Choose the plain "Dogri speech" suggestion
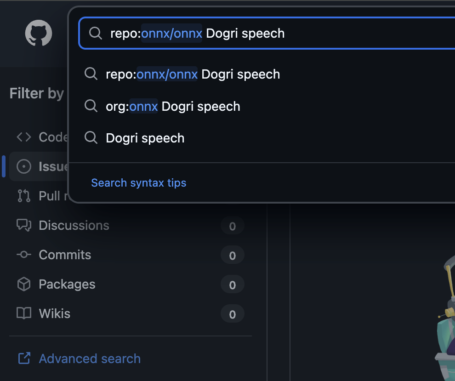This screenshot has height=381, width=455. pyautogui.click(x=145, y=138)
